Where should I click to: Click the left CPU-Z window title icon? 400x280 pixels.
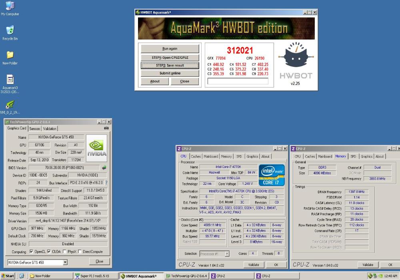179,149
